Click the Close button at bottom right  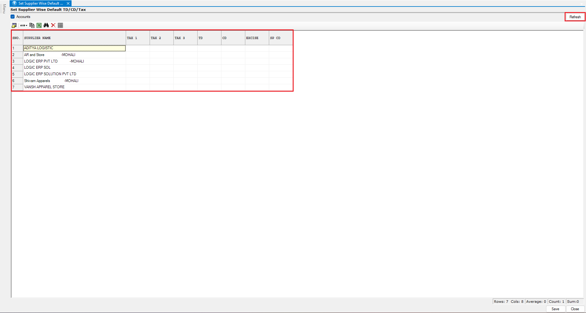pyautogui.click(x=575, y=309)
